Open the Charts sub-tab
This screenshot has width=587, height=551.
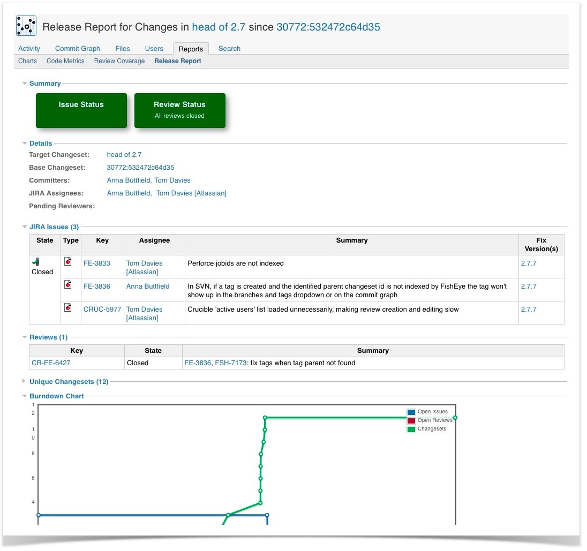27,61
